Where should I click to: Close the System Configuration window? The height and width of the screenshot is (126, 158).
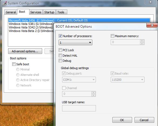[x=150, y=2]
